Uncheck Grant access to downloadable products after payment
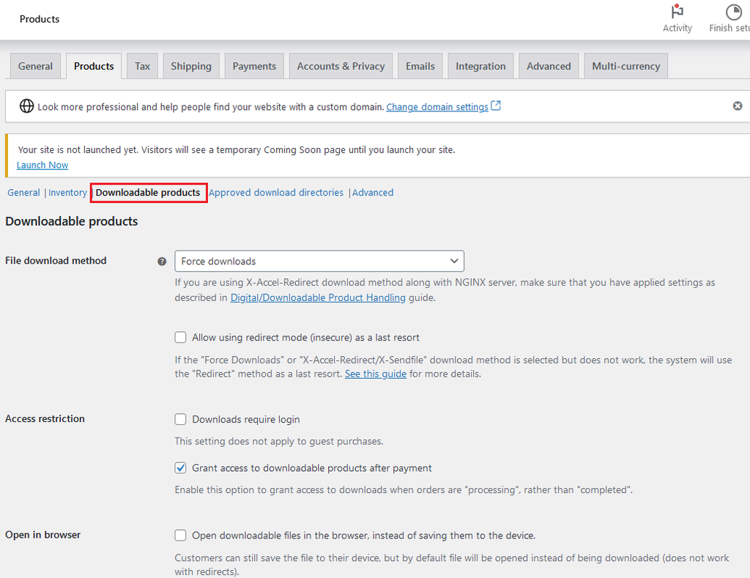Screen dimensions: 750x578 pos(180,468)
